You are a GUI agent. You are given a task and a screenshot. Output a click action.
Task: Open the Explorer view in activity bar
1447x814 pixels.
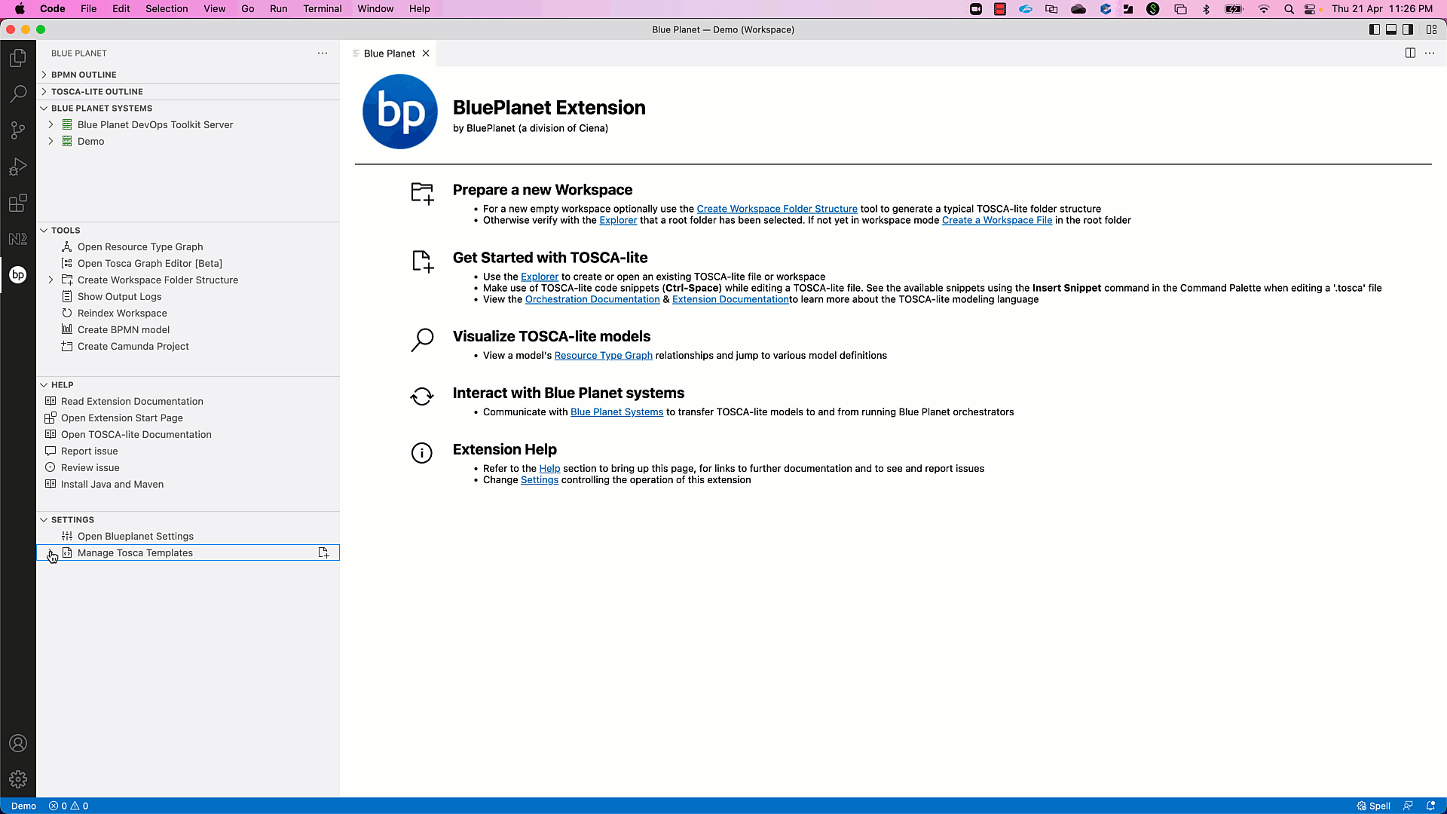pyautogui.click(x=18, y=58)
